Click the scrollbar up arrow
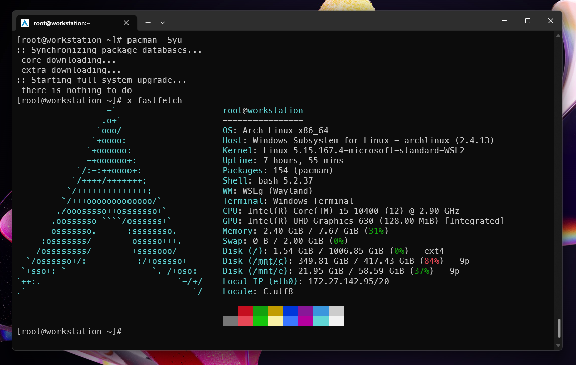 coord(558,36)
